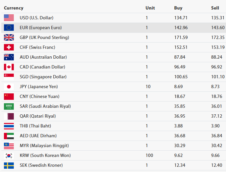Select the UK Union Jack flag
The image size is (226, 172).
pos(9,37)
